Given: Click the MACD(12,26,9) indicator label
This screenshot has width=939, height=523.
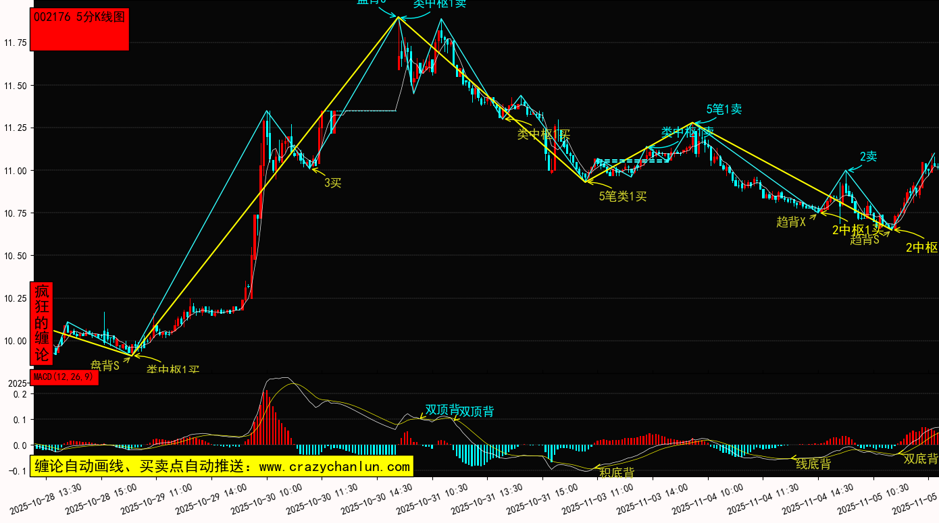Looking at the screenshot, I should (65, 377).
